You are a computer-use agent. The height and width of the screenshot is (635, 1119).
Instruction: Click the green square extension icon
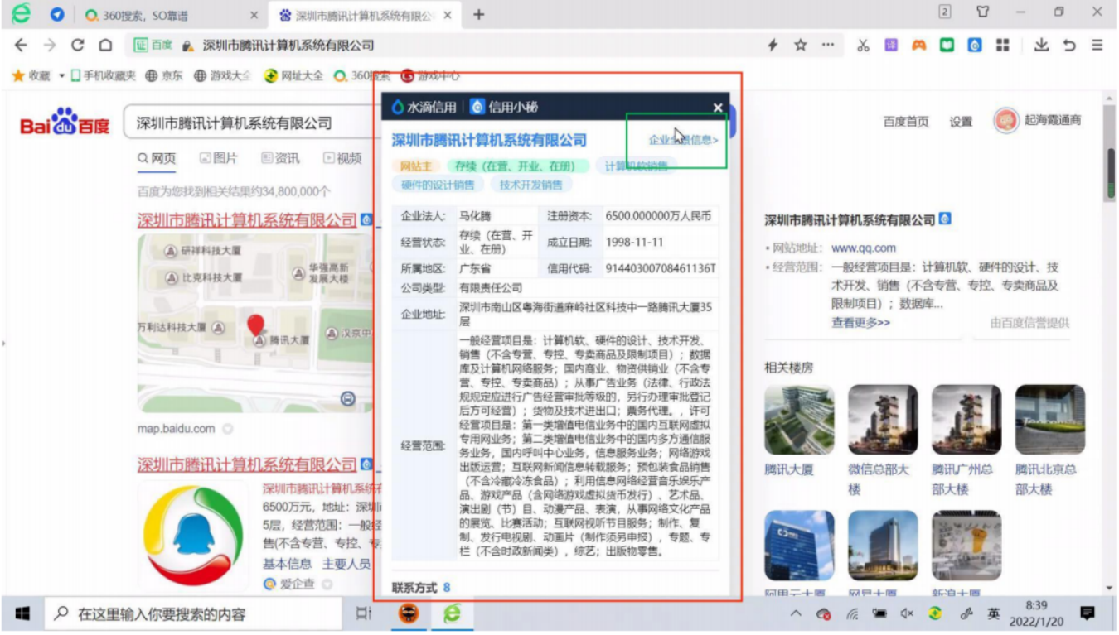[947, 46]
